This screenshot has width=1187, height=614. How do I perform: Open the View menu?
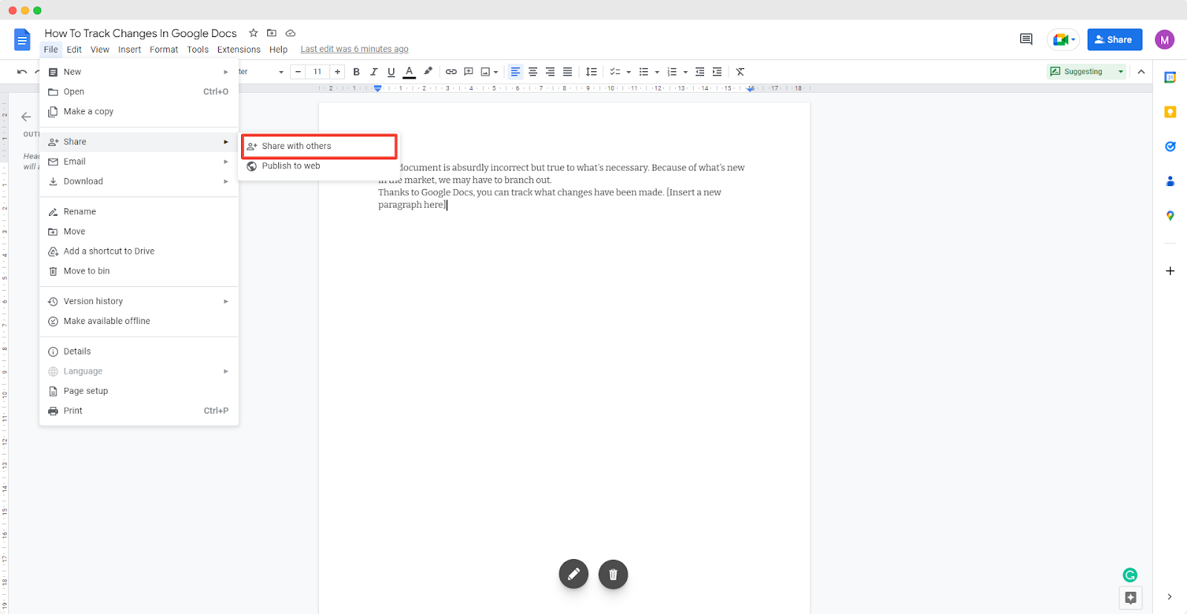coord(100,50)
